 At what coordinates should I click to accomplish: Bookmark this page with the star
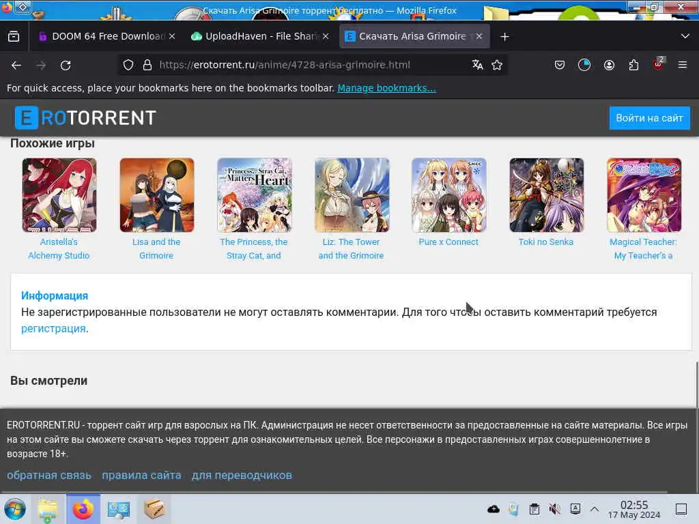pos(497,65)
